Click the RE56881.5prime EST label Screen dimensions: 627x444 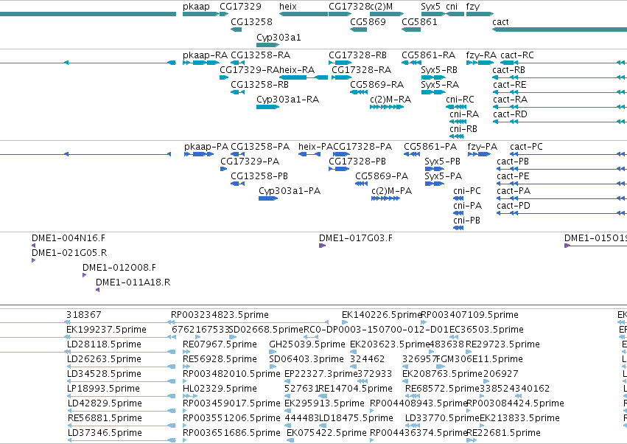coord(105,418)
